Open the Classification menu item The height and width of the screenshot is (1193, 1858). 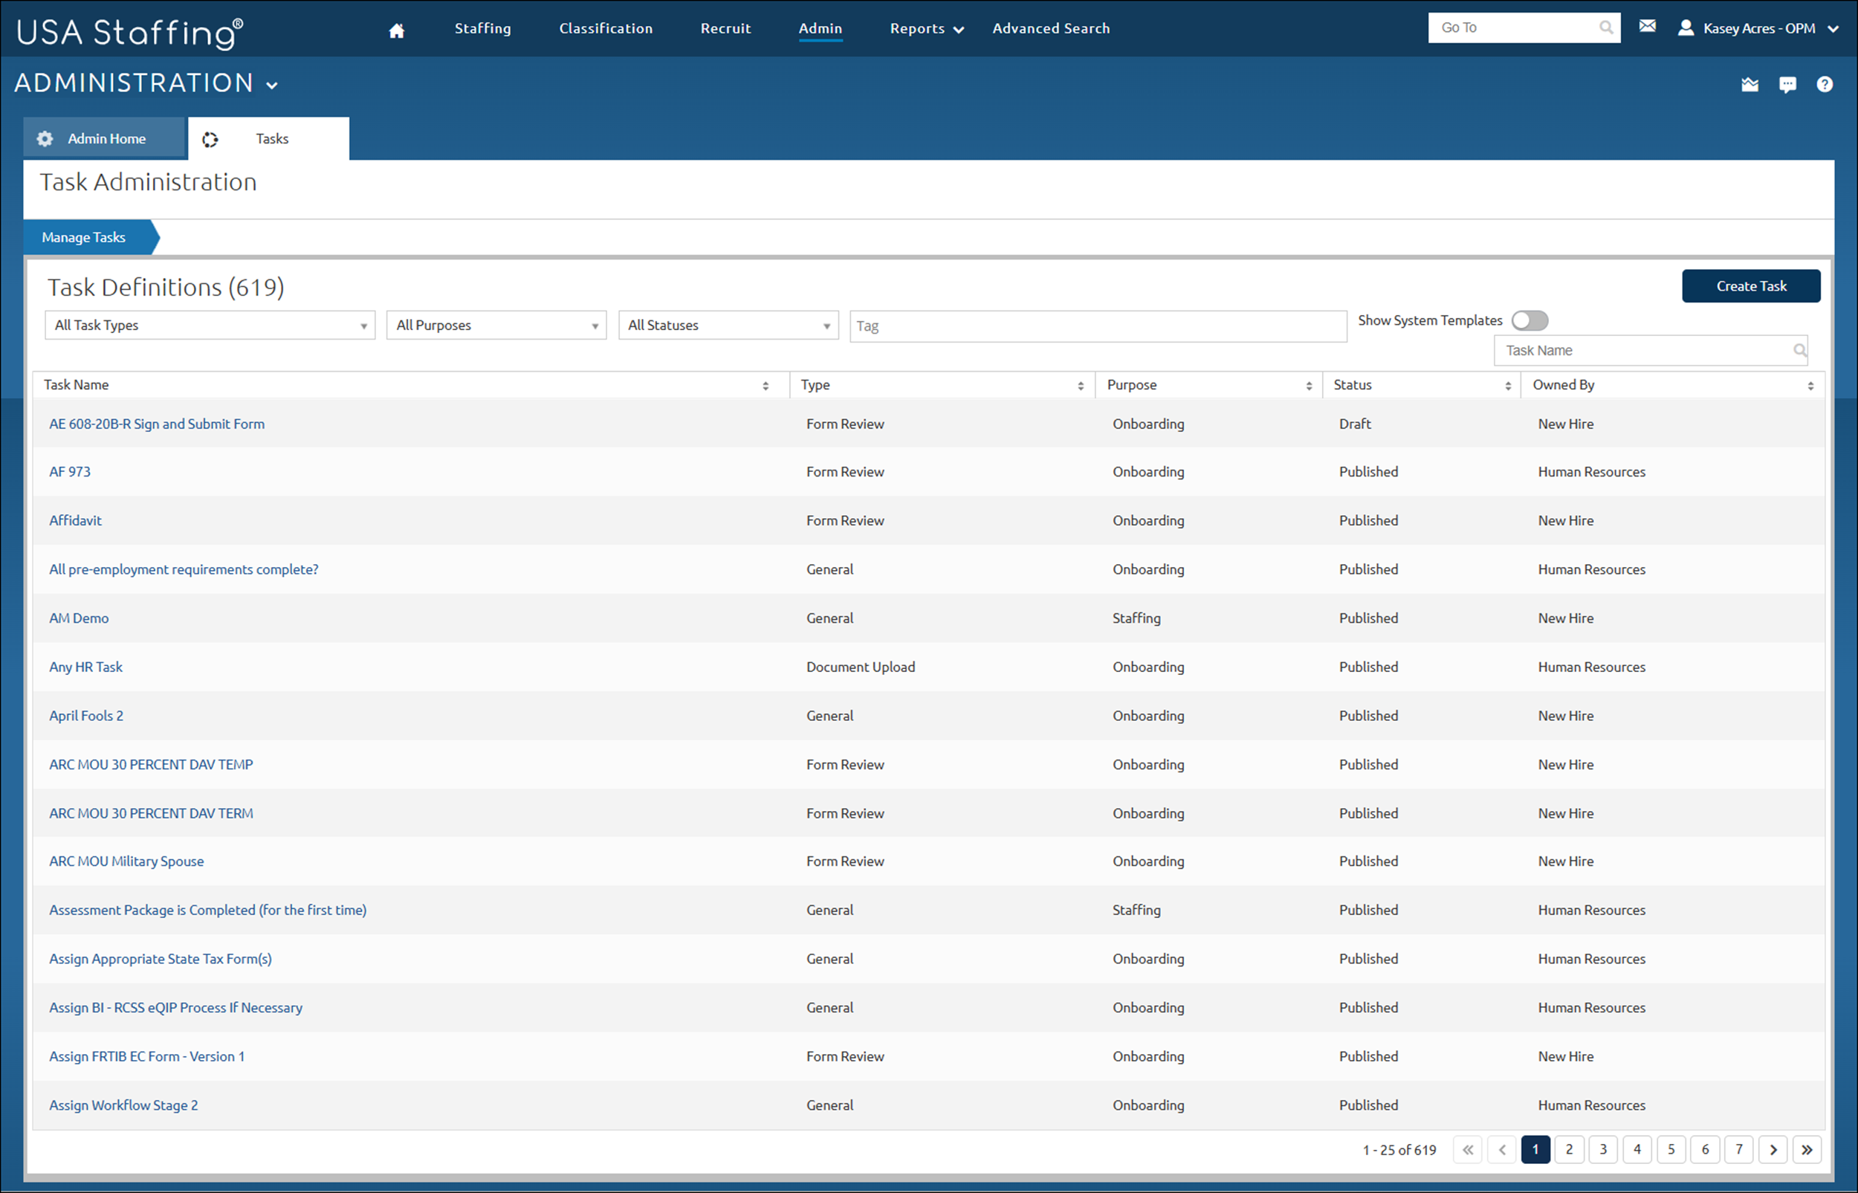point(606,29)
